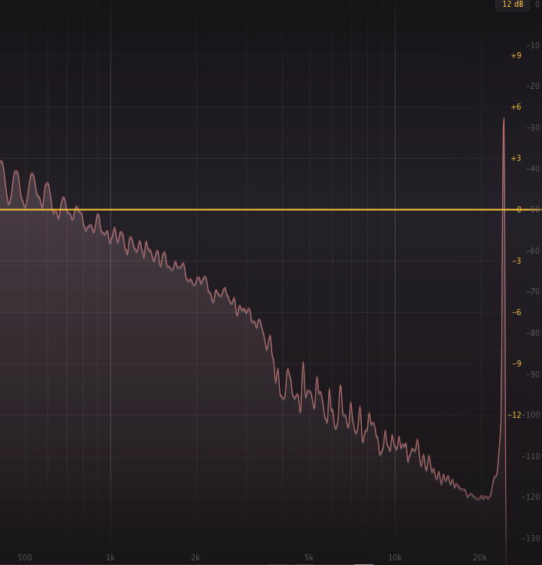Click the 20k frequency axis label
Viewport: 542px width, 565px height.
480,557
